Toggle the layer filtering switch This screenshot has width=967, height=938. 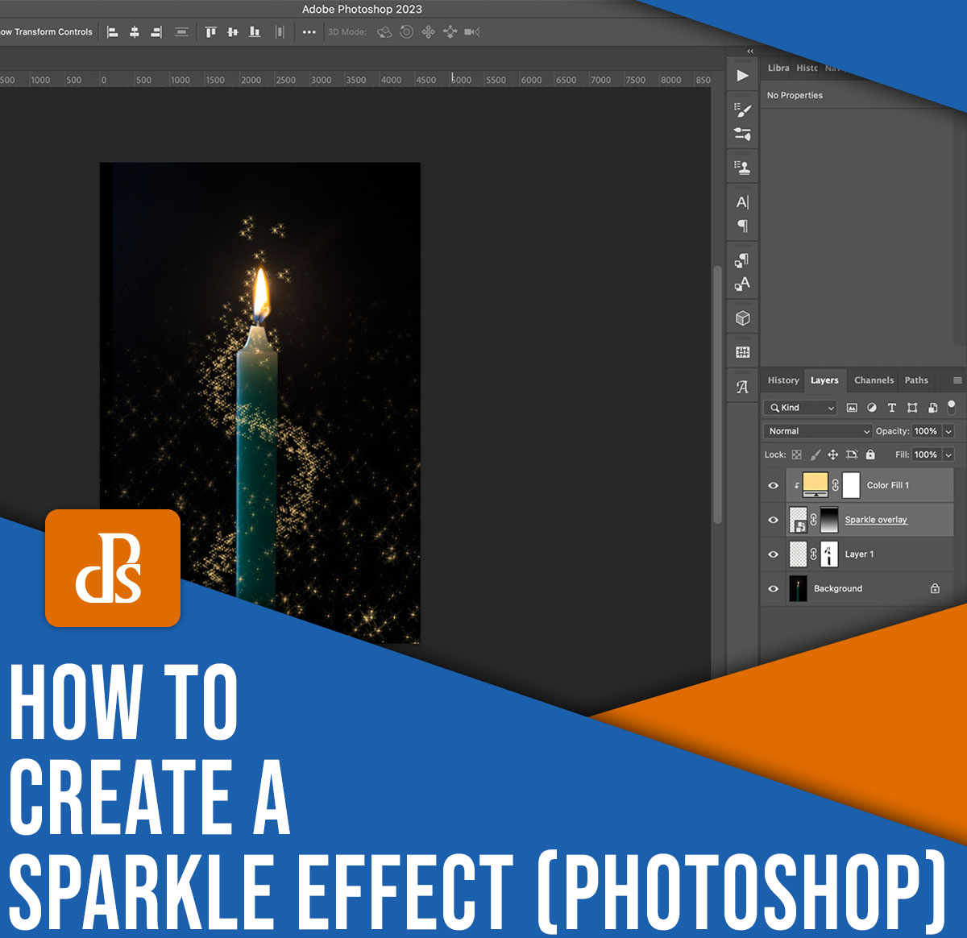pyautogui.click(x=952, y=406)
